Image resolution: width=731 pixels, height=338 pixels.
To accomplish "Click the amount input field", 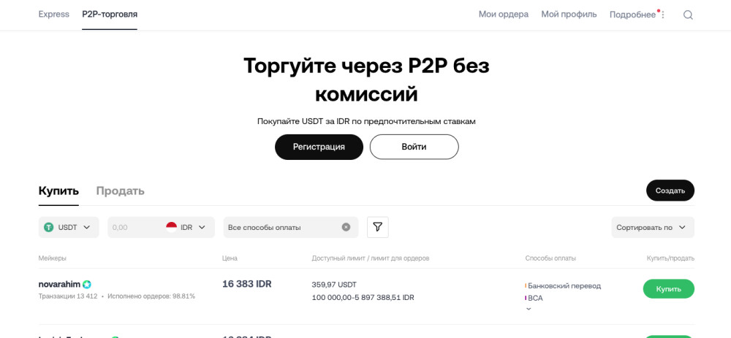I will tap(135, 227).
